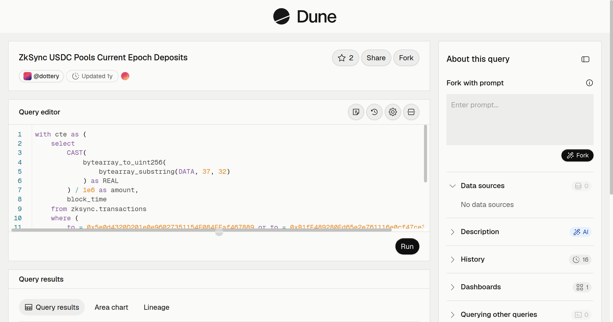Star this query
Viewport: 613px width, 322px height.
[x=345, y=58]
